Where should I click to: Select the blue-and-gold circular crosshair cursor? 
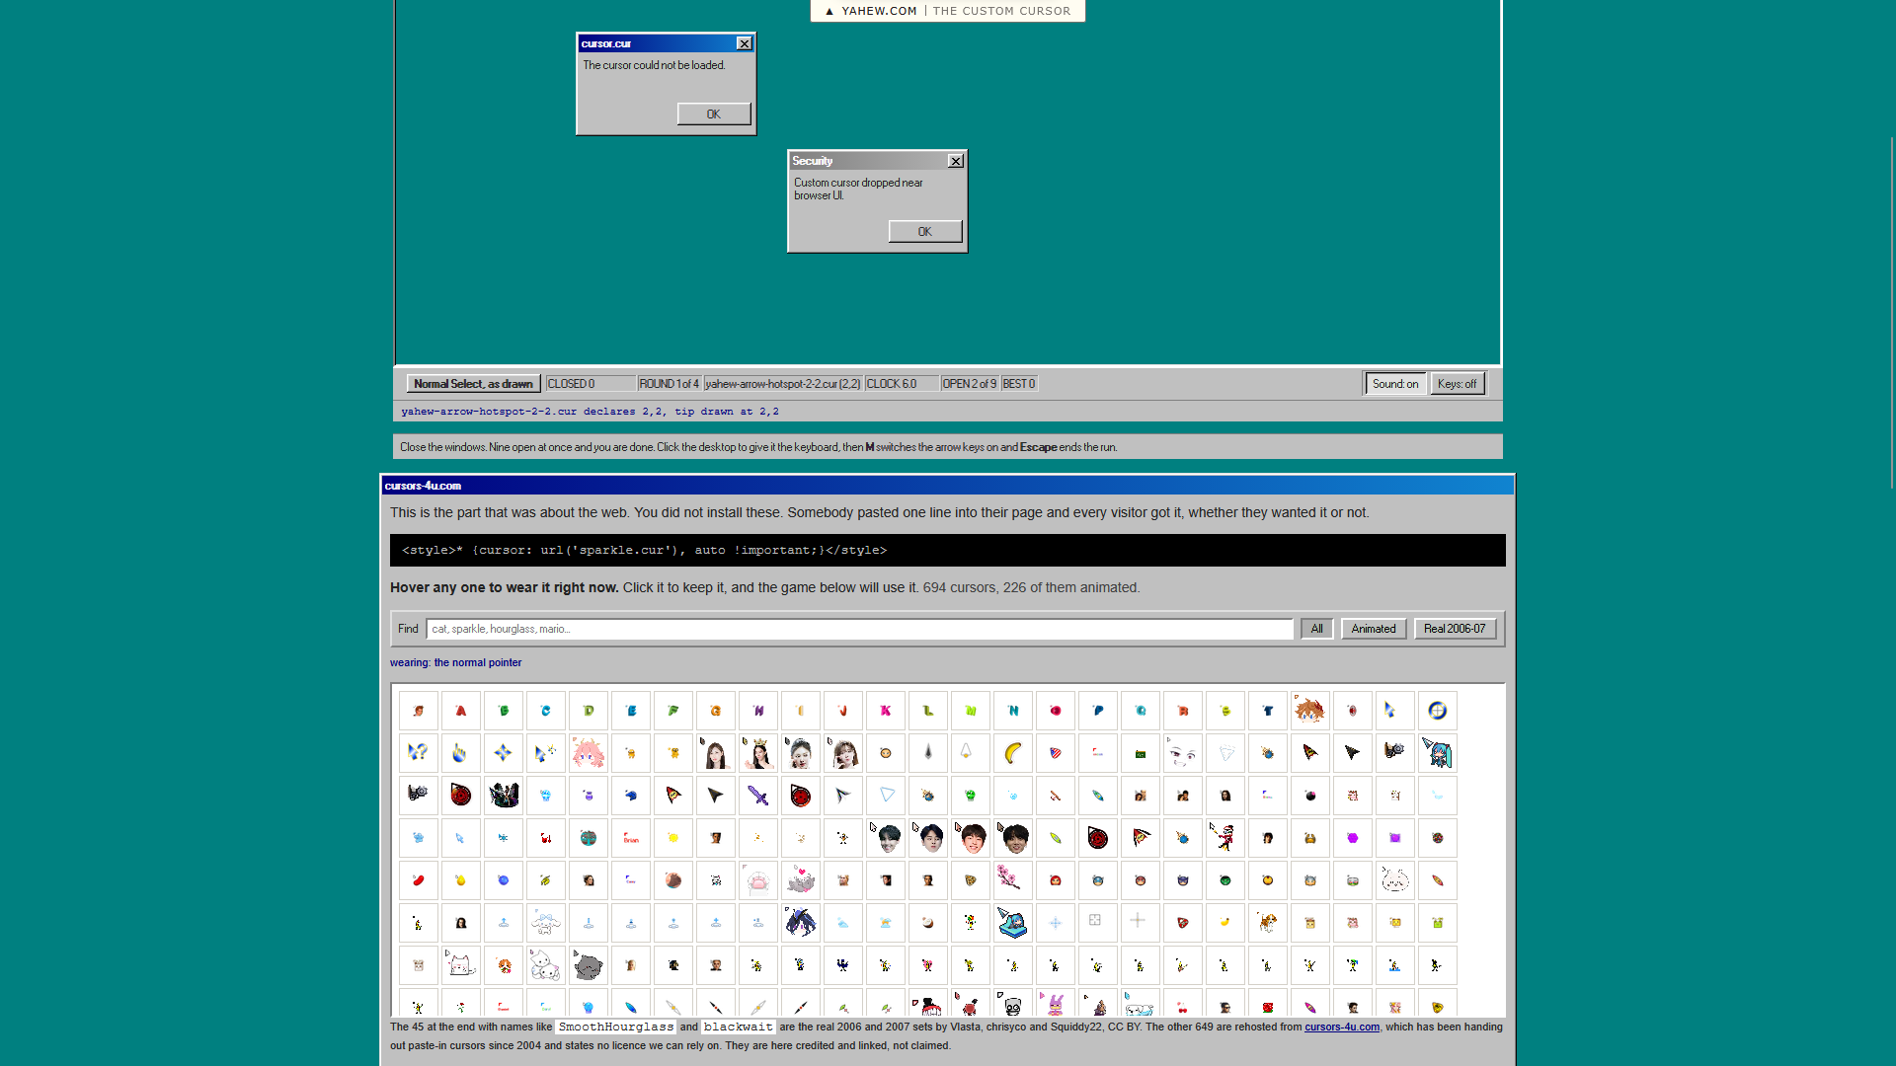[x=1438, y=711]
